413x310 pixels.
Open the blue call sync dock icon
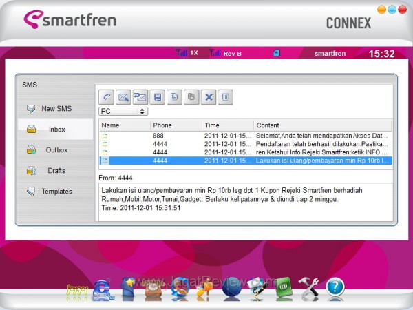point(180,288)
